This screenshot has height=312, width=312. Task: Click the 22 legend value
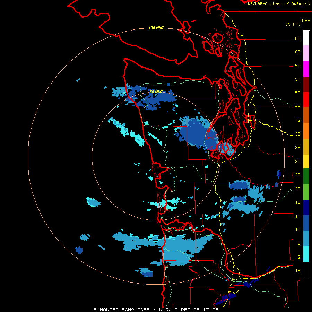point(298,189)
